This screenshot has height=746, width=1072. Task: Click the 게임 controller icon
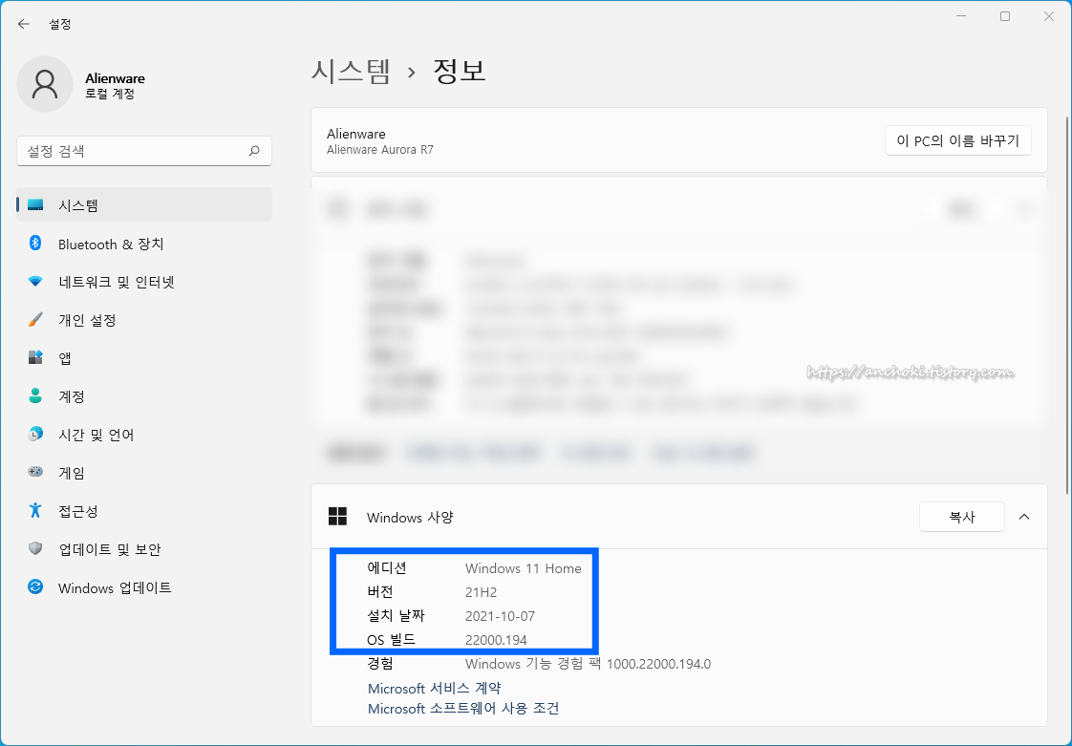click(x=35, y=472)
